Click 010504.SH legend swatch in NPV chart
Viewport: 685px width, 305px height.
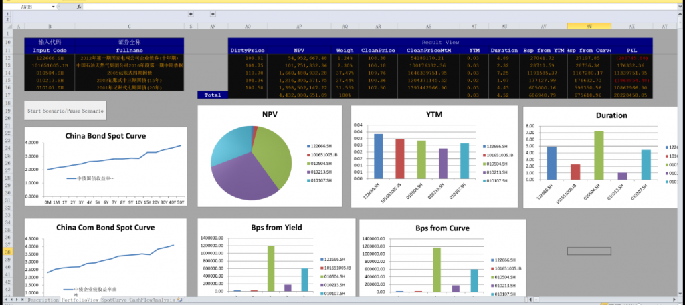(x=308, y=164)
